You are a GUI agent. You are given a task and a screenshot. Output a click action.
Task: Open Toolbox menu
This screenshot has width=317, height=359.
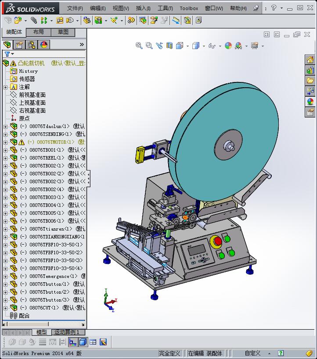pos(189,8)
